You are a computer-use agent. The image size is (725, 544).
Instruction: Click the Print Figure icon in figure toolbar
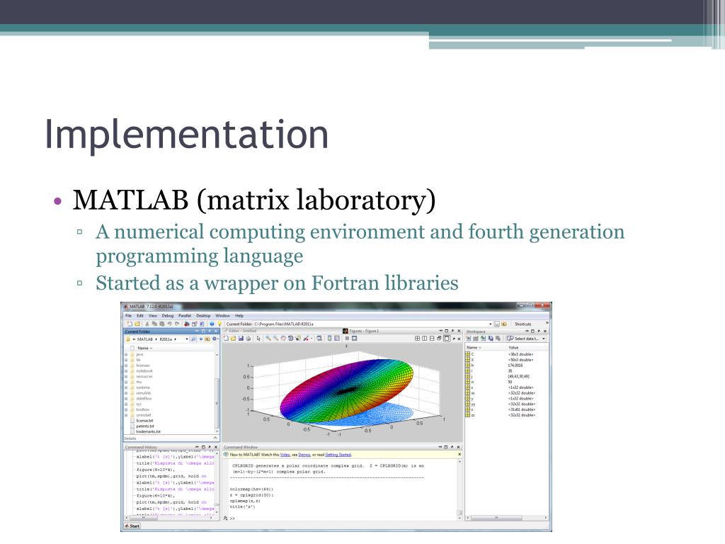[x=249, y=338]
